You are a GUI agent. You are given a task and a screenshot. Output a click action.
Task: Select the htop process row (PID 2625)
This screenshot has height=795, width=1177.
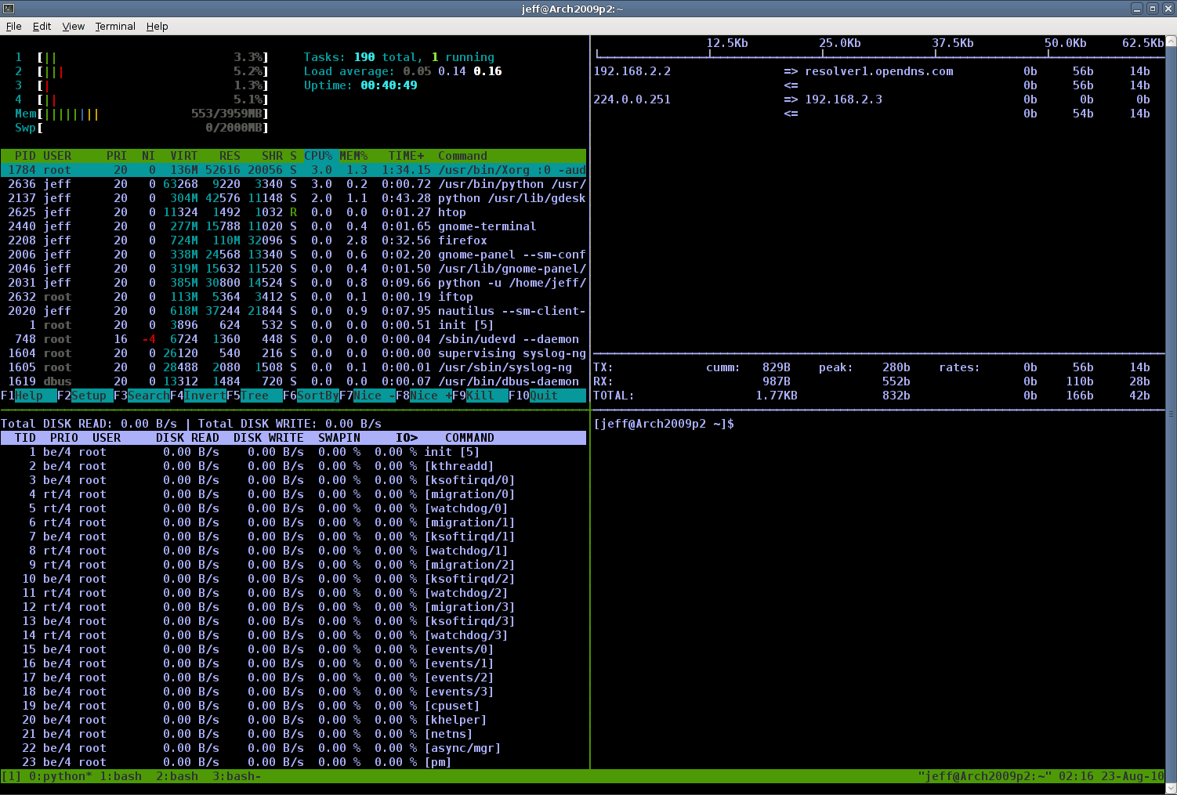293,212
